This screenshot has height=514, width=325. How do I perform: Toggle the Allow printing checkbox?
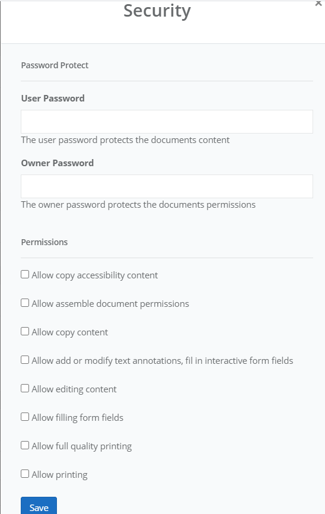pos(25,474)
